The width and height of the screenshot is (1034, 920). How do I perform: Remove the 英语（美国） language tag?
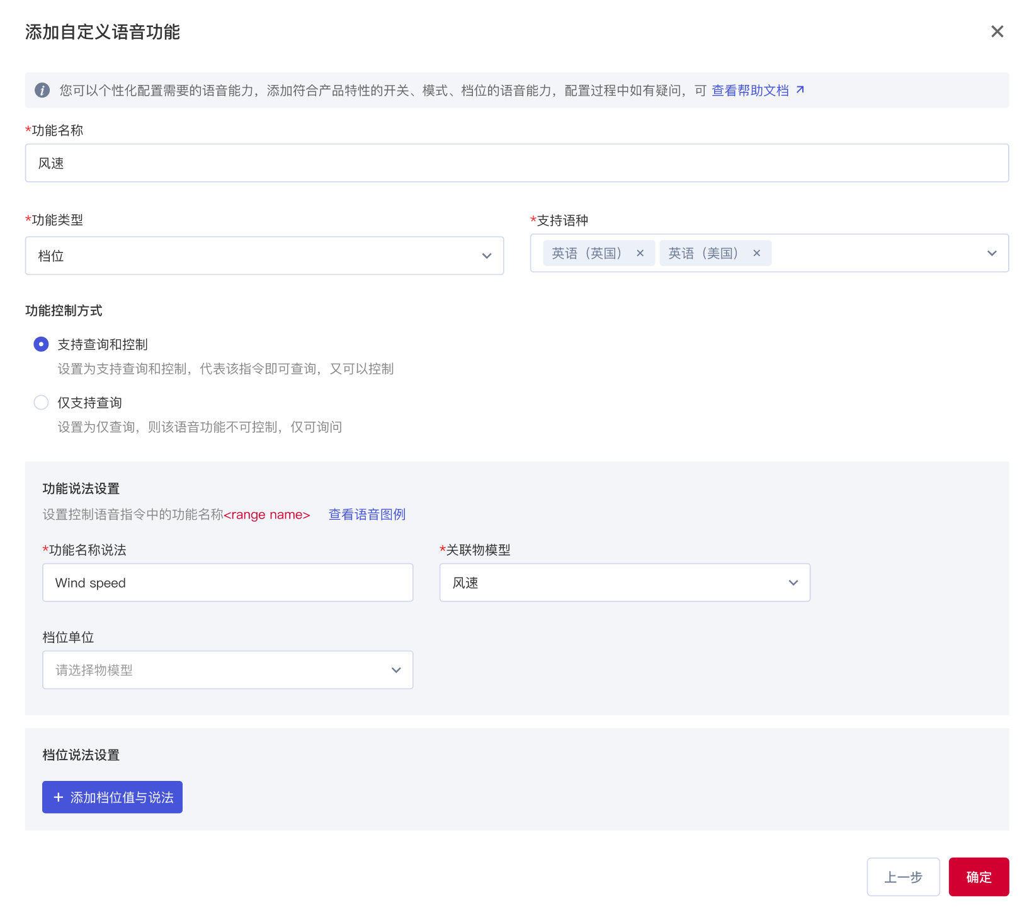pos(756,253)
